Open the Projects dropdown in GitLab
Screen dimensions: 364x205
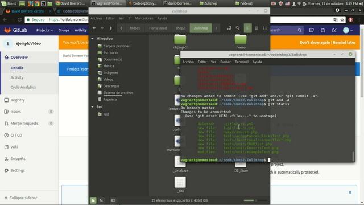pos(44,30)
